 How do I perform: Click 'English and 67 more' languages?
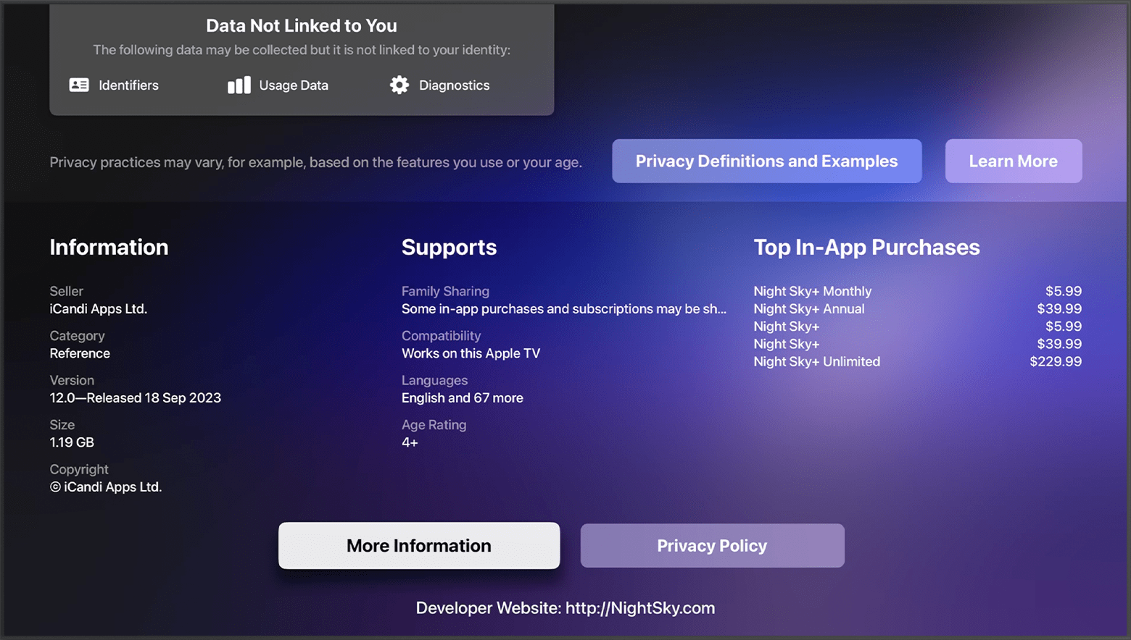click(463, 398)
